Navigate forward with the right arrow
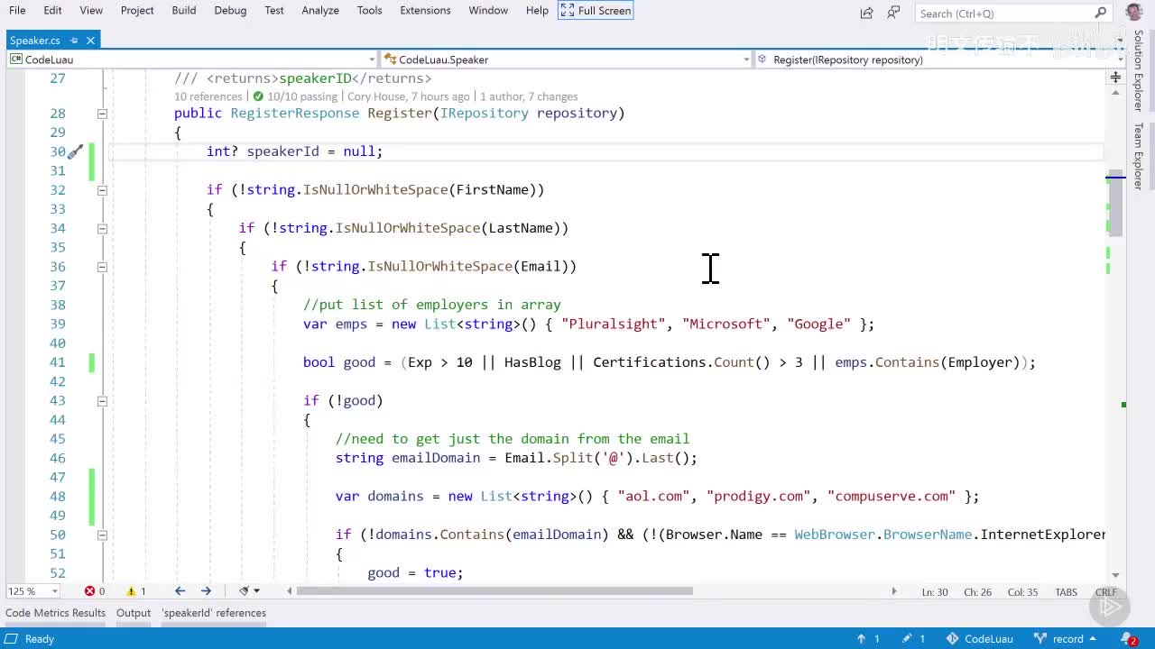 click(x=206, y=591)
